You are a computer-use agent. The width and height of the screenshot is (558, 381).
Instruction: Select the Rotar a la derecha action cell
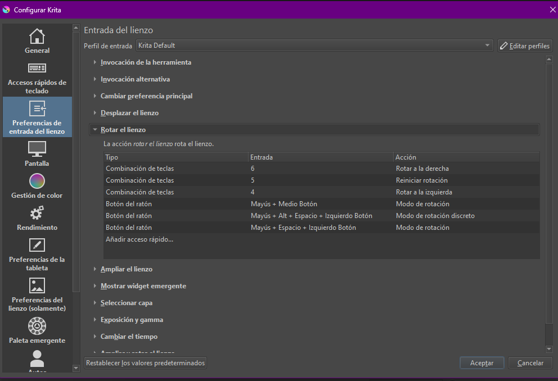point(467,169)
